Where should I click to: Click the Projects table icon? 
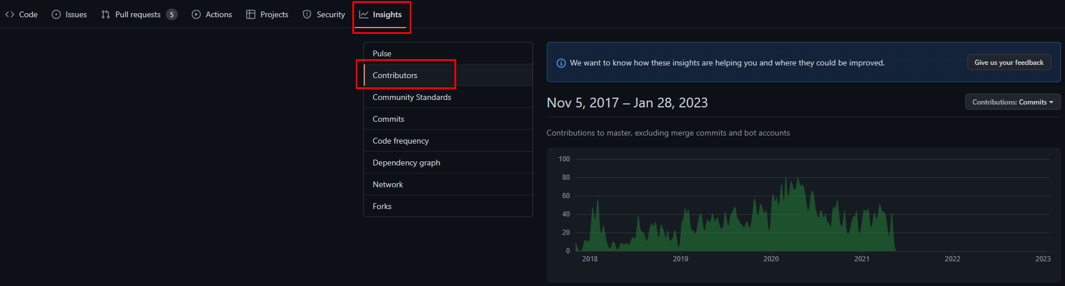tap(251, 14)
